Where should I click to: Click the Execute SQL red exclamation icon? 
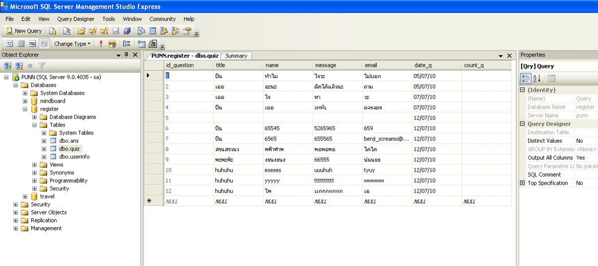(x=101, y=43)
